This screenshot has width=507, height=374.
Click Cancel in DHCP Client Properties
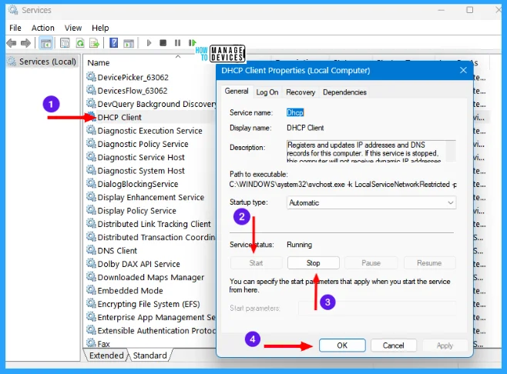point(394,346)
